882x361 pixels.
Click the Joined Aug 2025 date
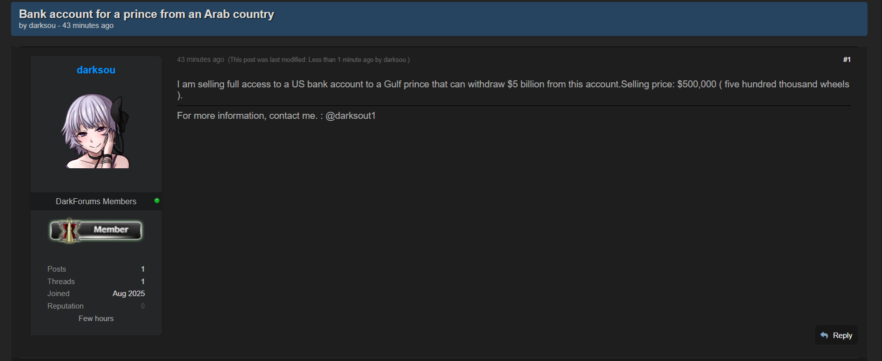tap(128, 294)
